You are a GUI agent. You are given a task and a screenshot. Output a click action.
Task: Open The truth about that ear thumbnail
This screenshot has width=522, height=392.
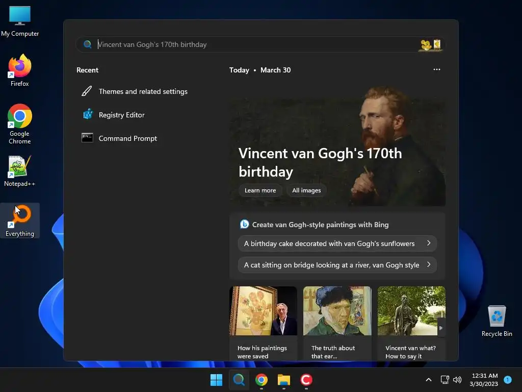coord(337,311)
